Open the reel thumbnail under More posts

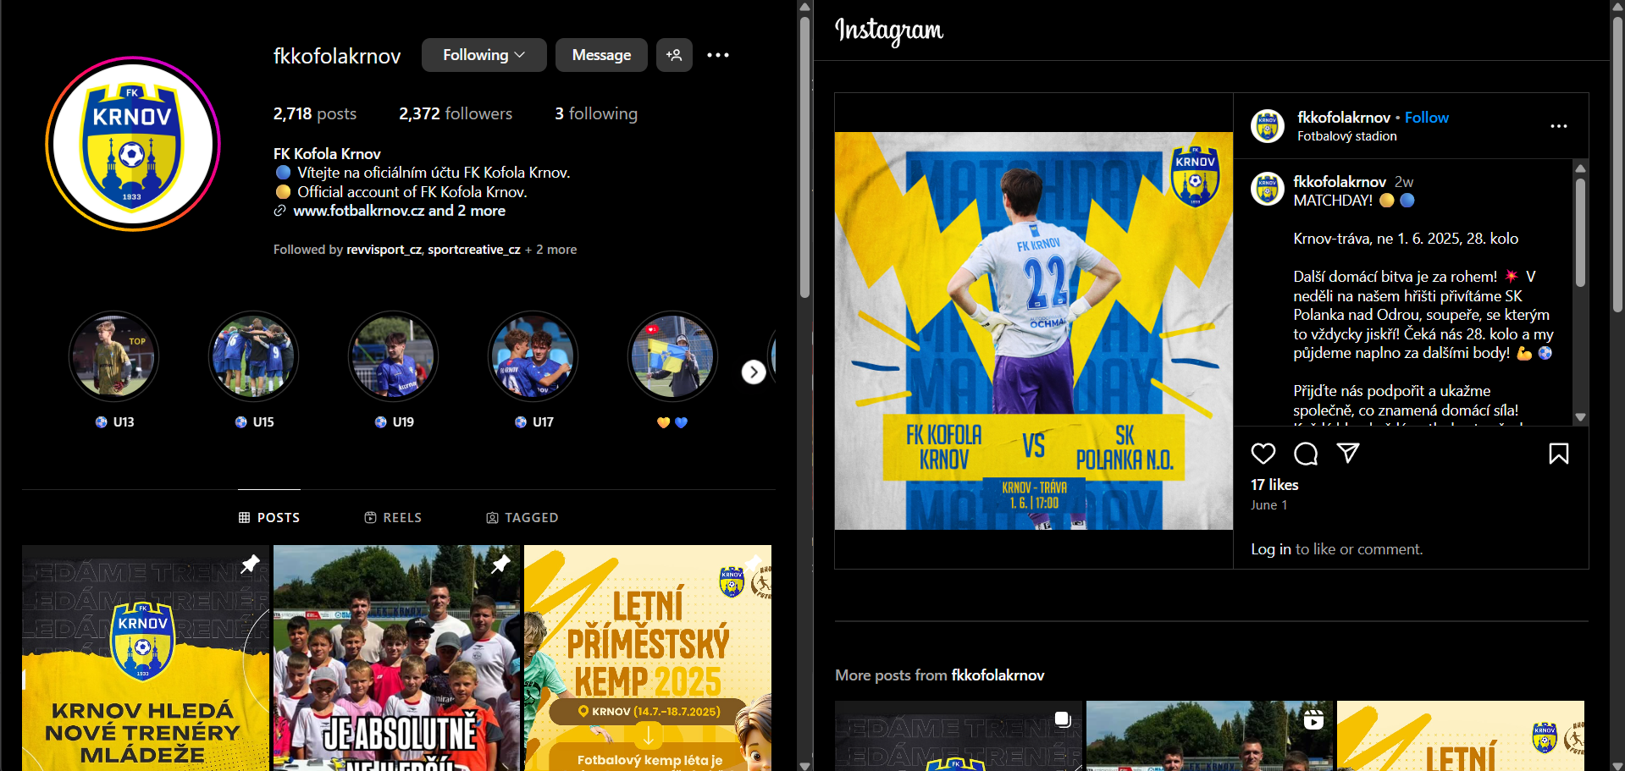coord(1210,735)
